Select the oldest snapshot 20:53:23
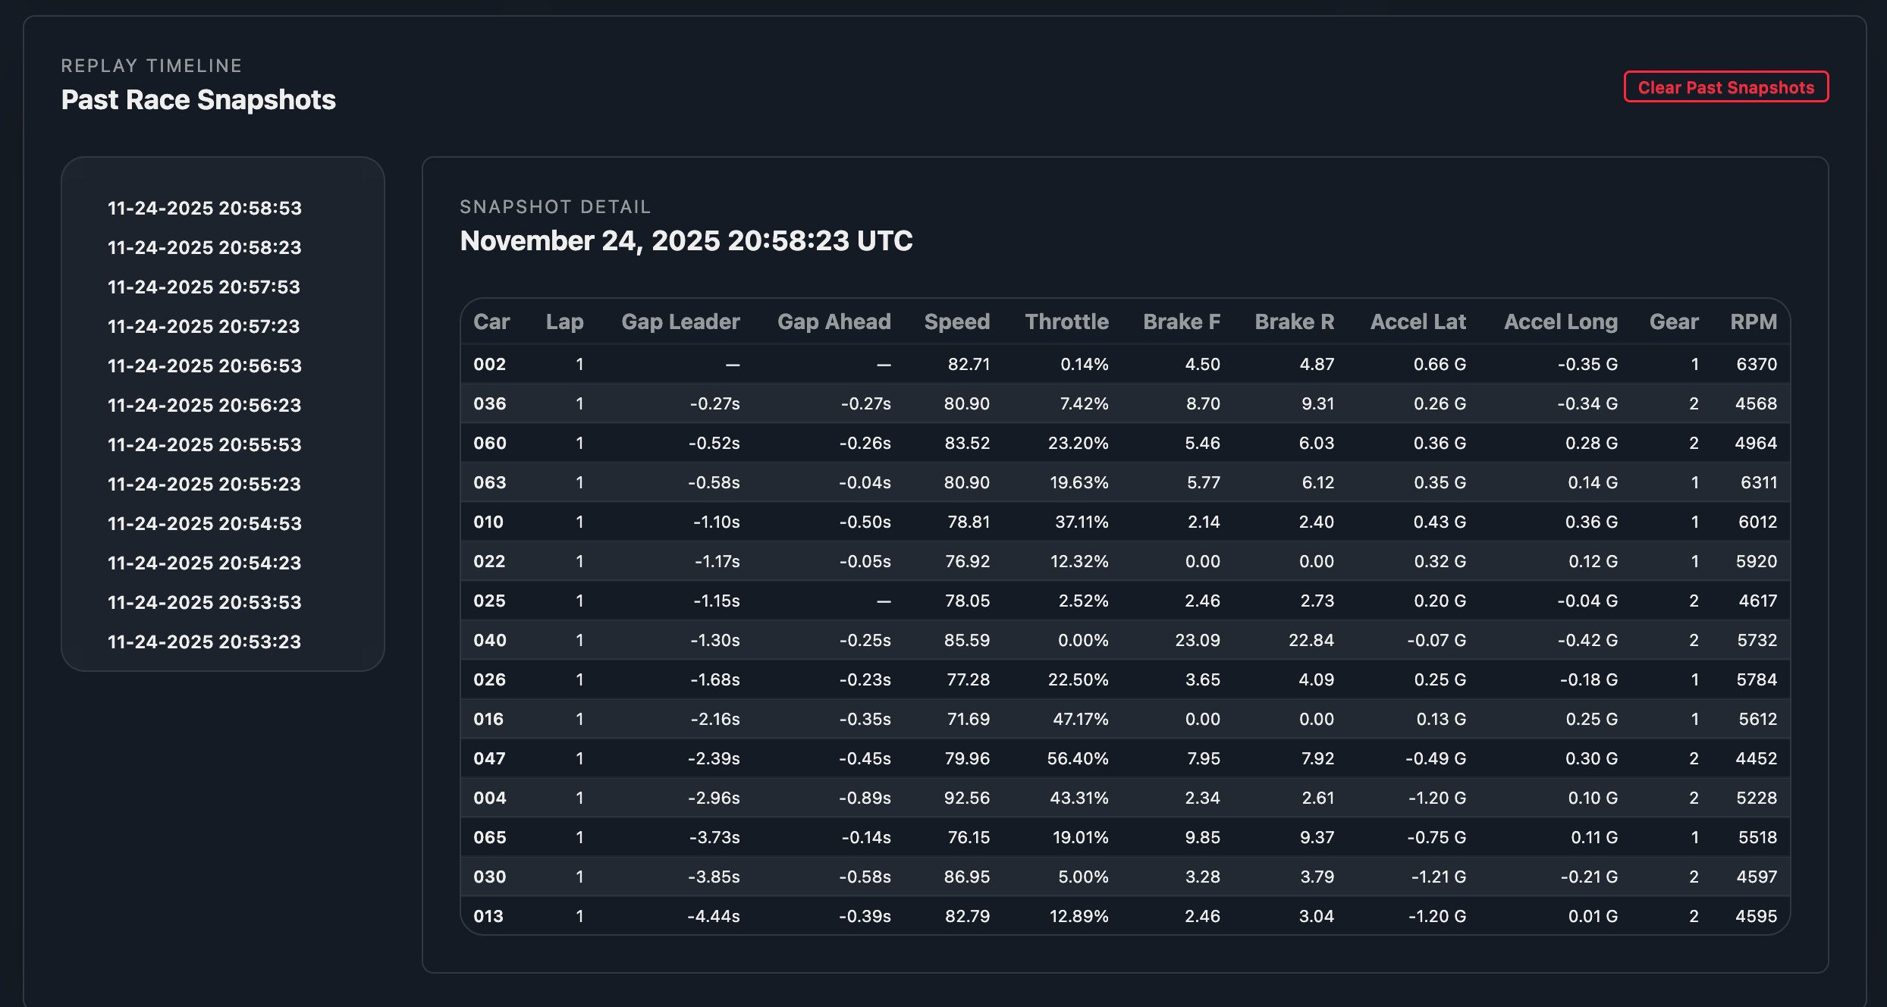This screenshot has width=1887, height=1007. click(x=205, y=642)
